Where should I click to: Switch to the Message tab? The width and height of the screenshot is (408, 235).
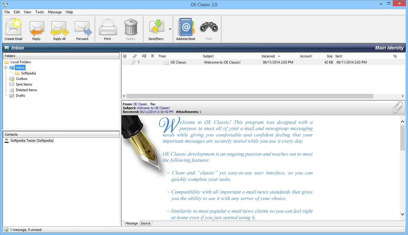tap(131, 223)
